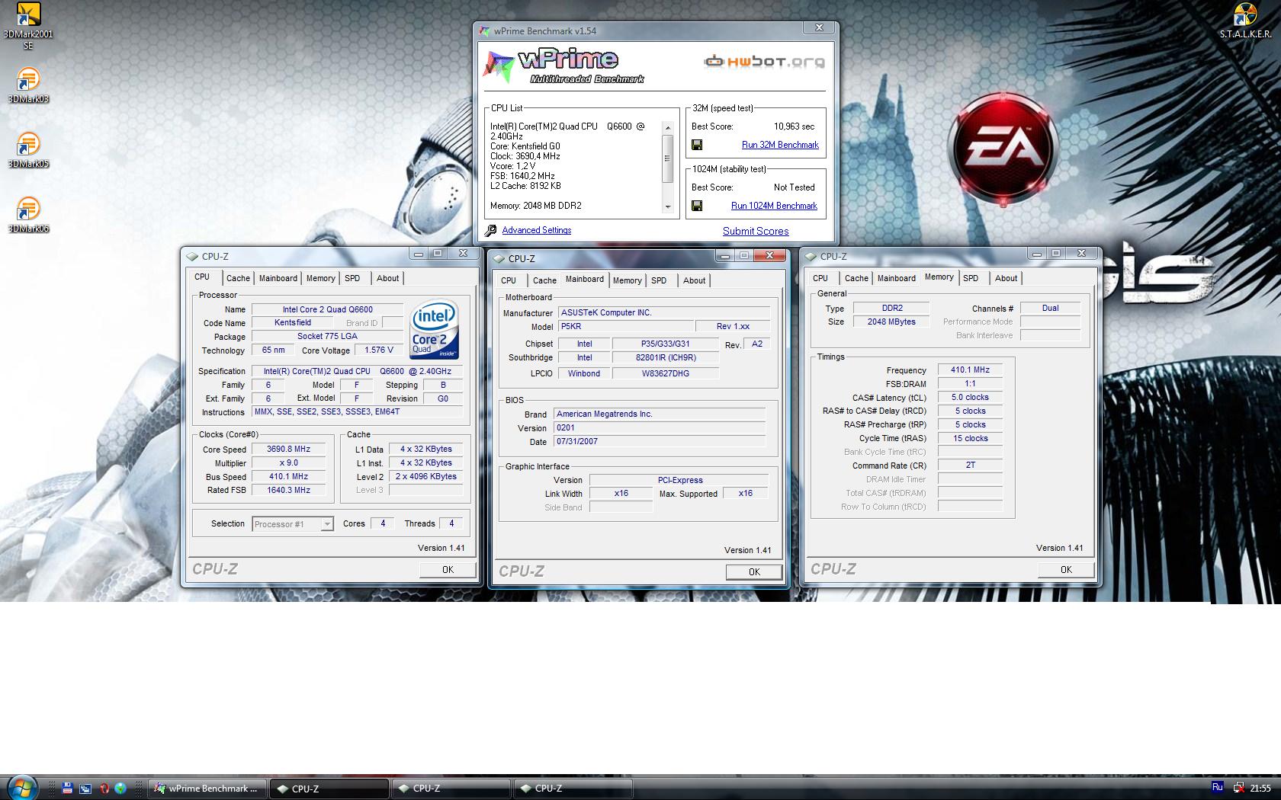Switch to Memory tab in left CPU-Z window
Viewport: 1281px width, 800px height.
coord(320,278)
